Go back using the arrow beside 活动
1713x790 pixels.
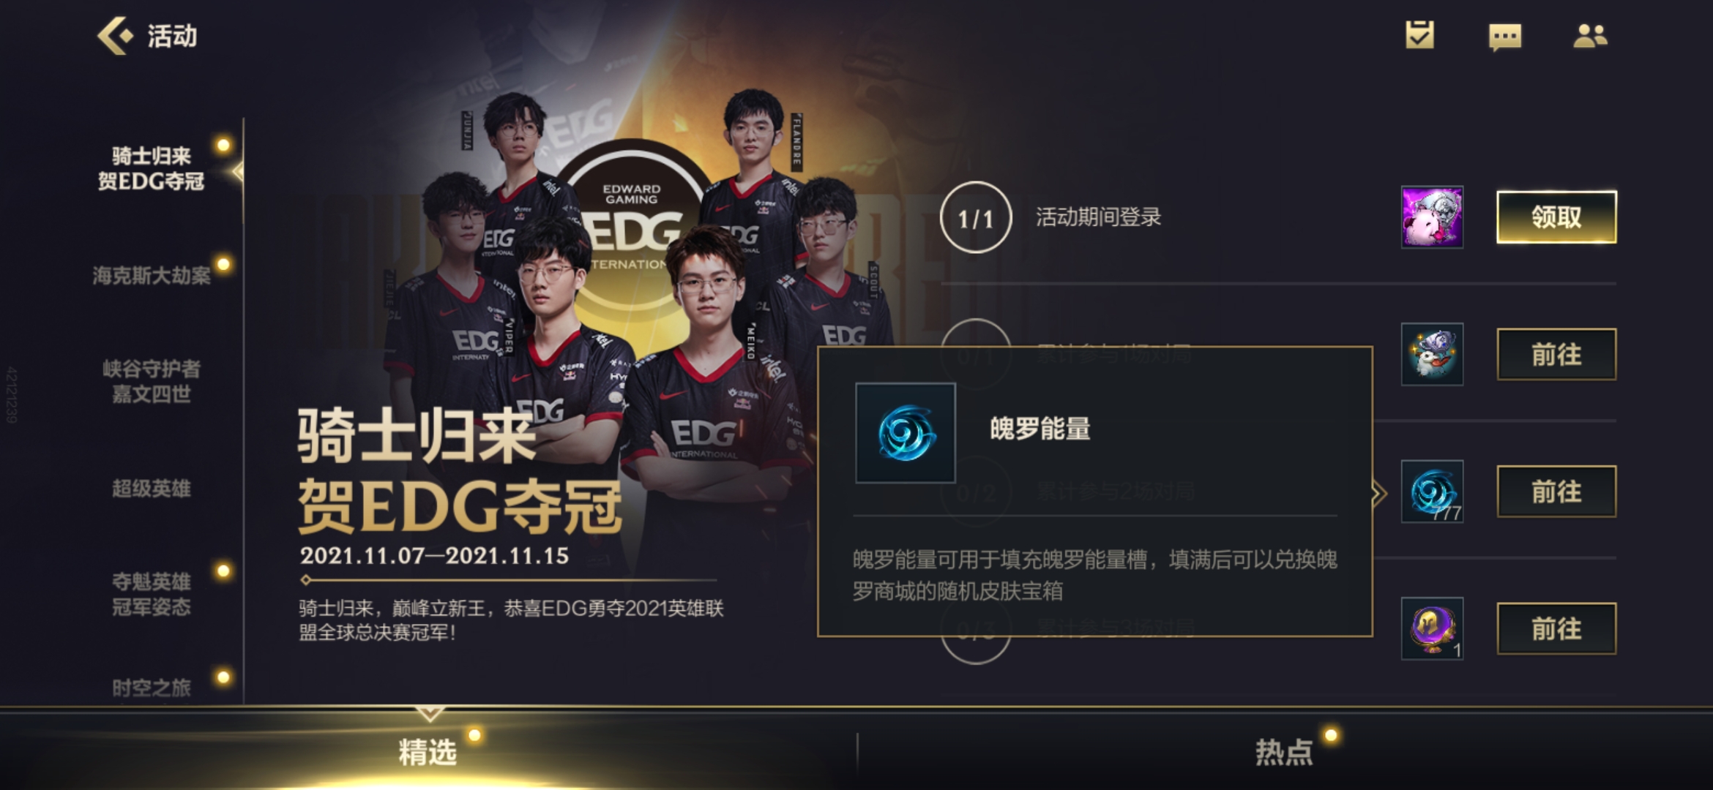tap(115, 35)
